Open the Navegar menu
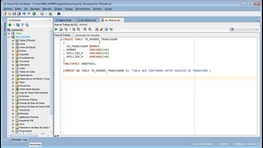The width and height of the screenshot is (263, 148). click(35, 9)
